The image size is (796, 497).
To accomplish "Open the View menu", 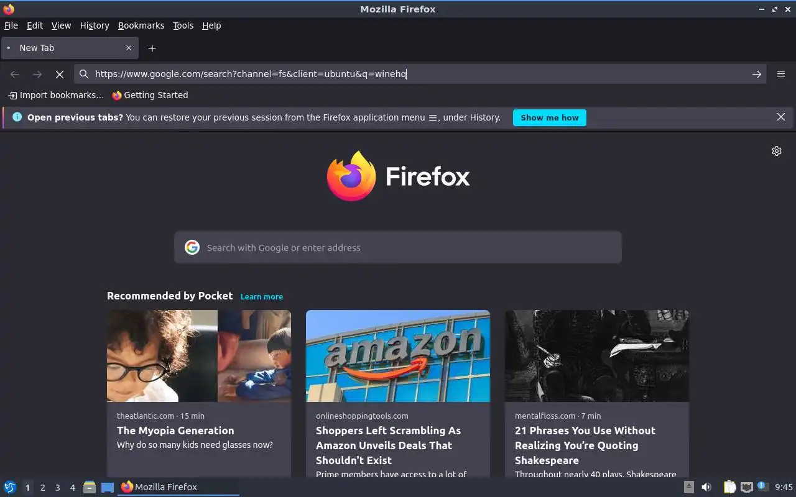I will tap(61, 25).
